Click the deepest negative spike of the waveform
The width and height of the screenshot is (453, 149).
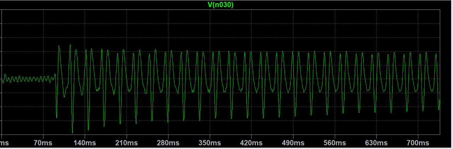tap(72, 132)
